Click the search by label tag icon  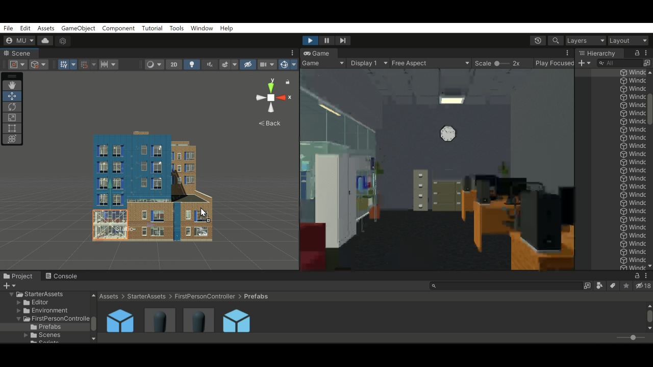(x=613, y=285)
